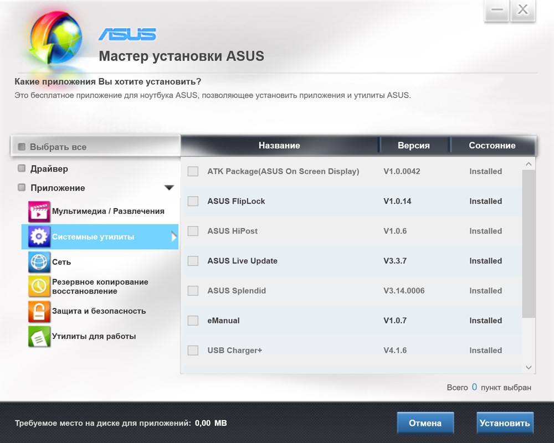Click version value V3.14.0006

[404, 291]
